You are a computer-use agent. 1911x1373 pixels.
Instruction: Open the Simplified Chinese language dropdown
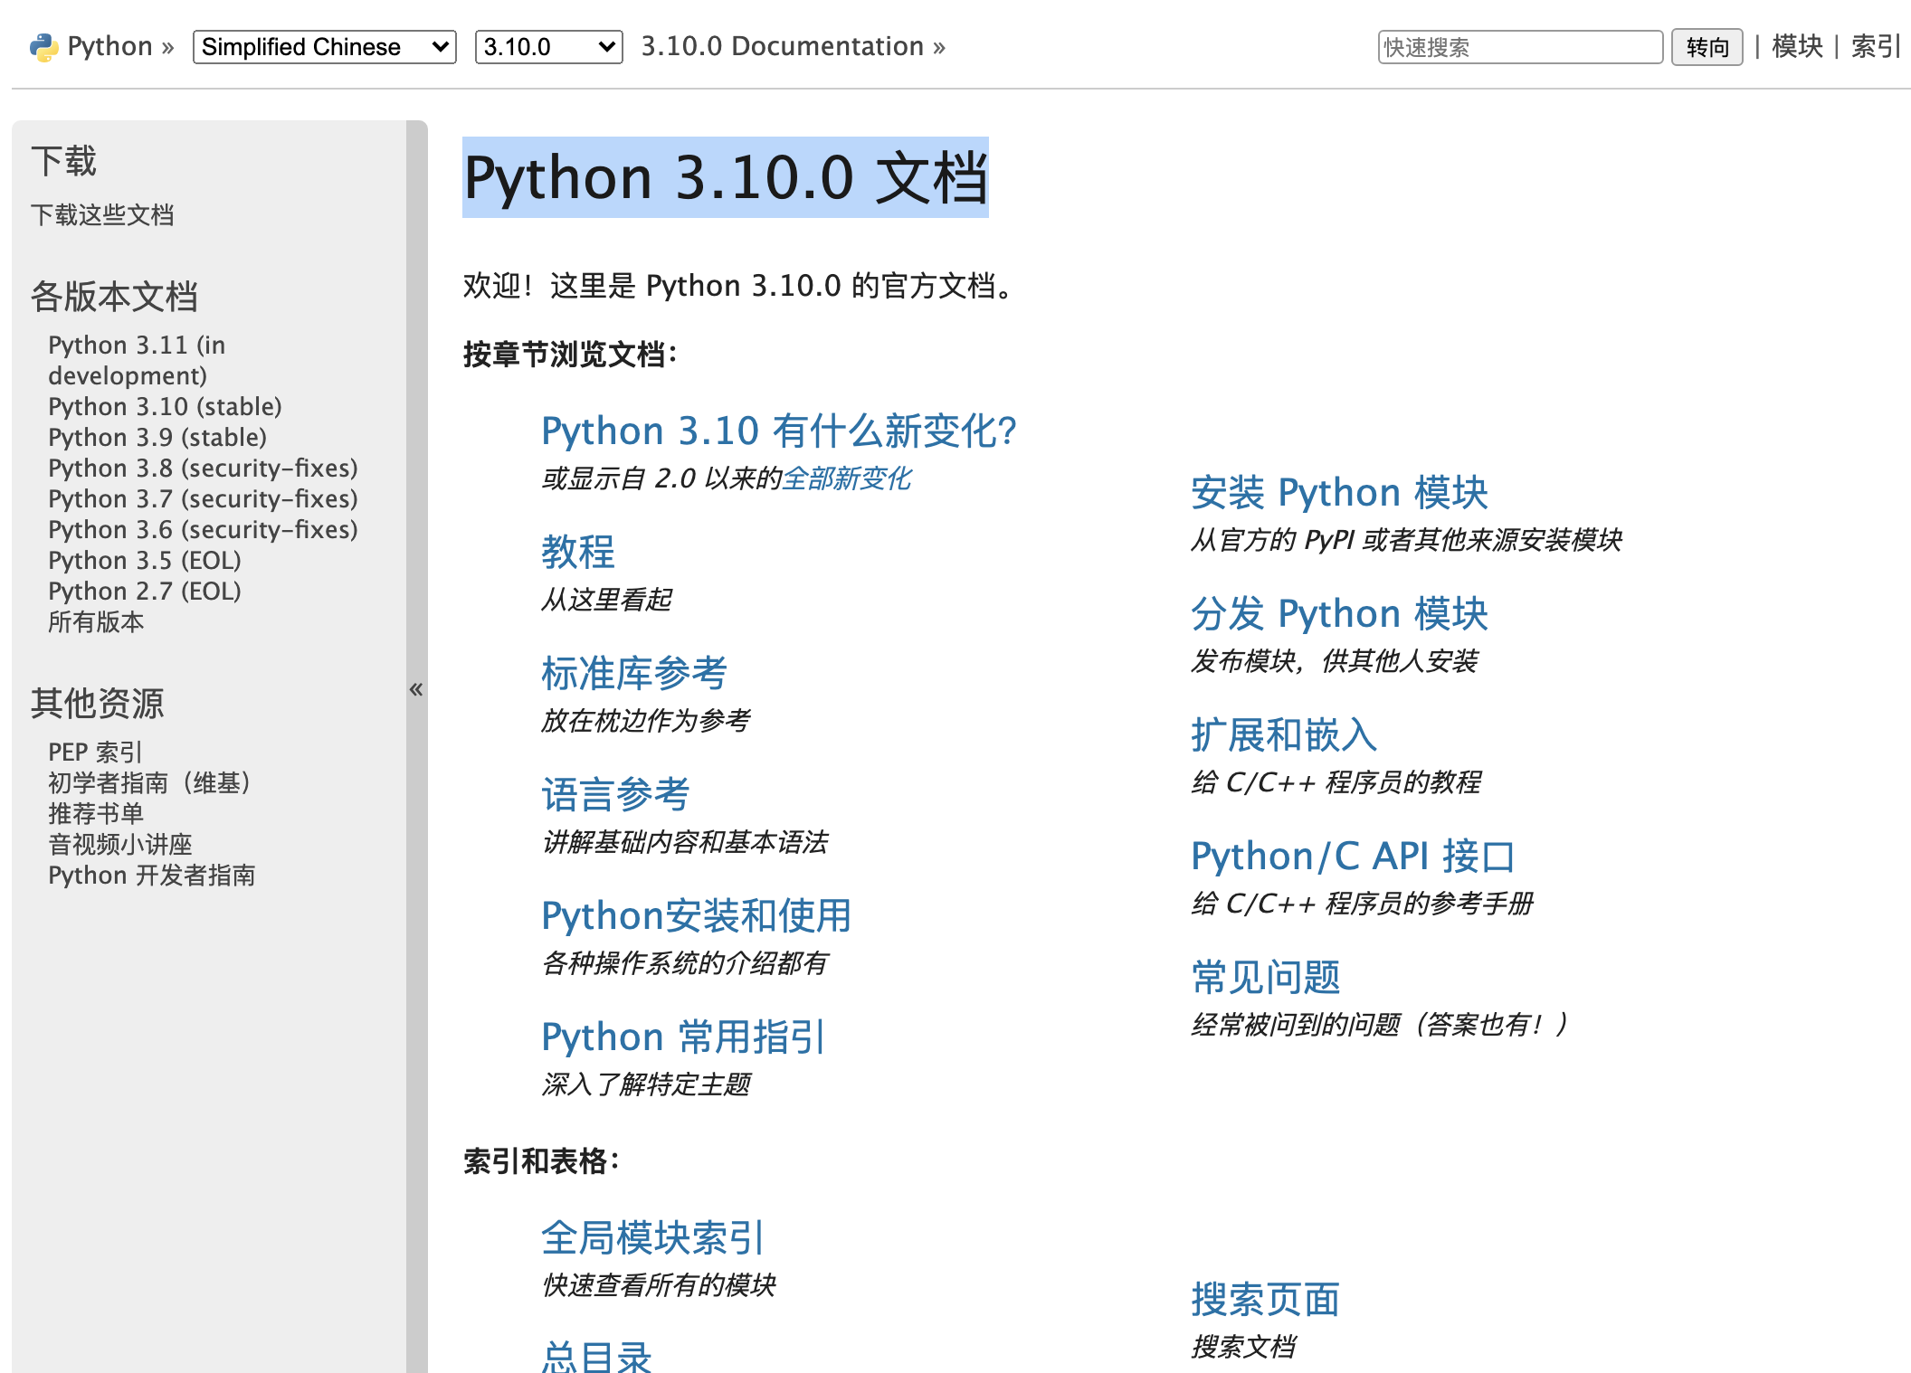coord(324,47)
